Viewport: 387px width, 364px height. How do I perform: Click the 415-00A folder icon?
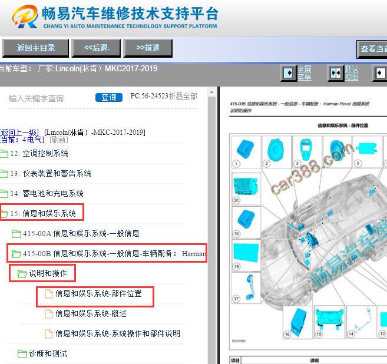pos(16,234)
